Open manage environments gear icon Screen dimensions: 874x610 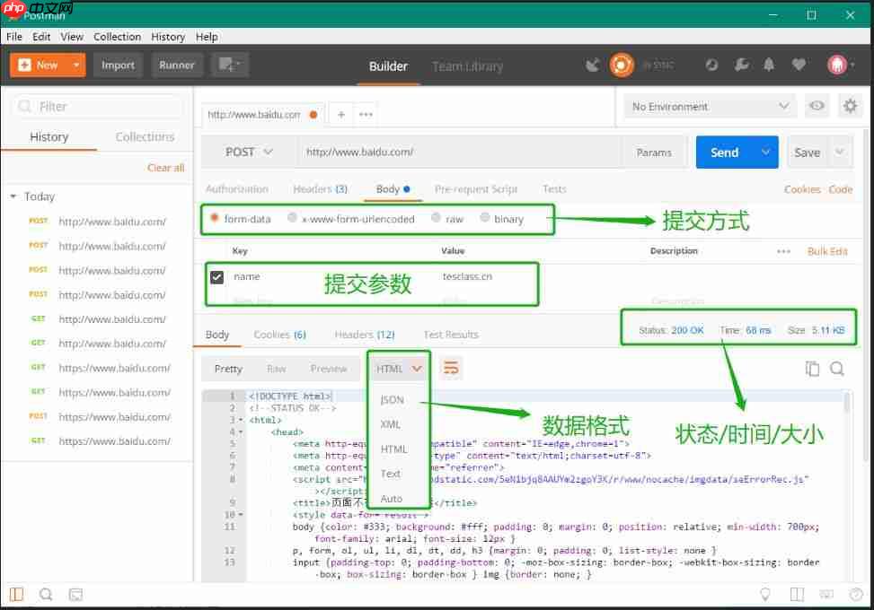850,106
